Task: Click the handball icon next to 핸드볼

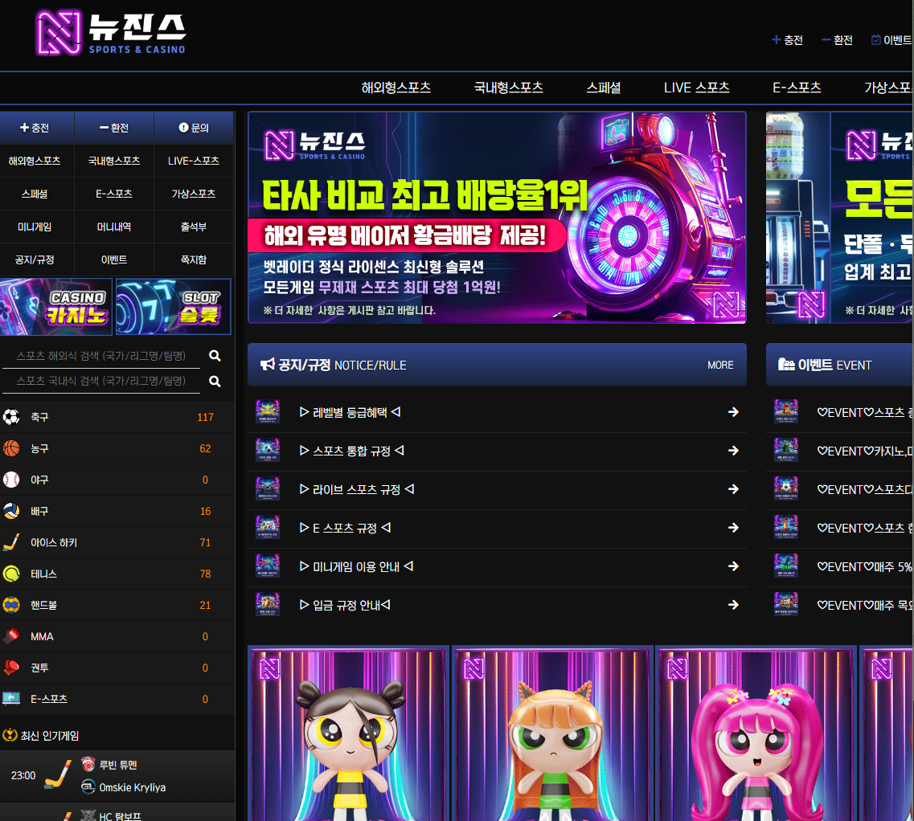Action: pos(11,605)
